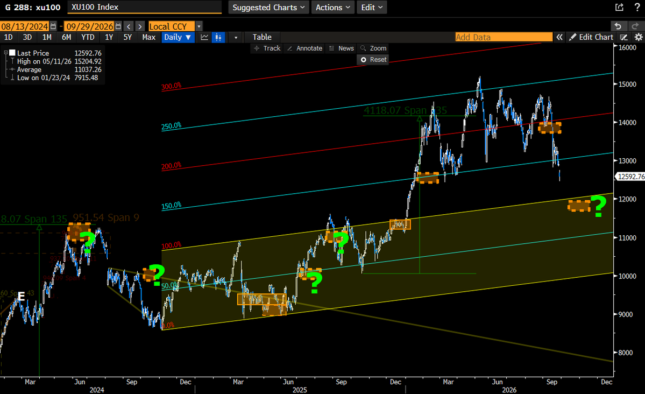Click the Add Data input field
This screenshot has height=394, width=645.
click(x=504, y=37)
